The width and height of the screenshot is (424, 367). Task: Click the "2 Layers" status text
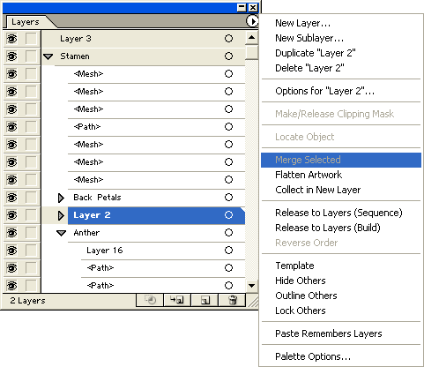pyautogui.click(x=27, y=301)
